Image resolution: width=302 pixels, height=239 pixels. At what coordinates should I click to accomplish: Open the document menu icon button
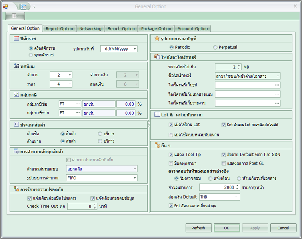(x=15, y=16)
